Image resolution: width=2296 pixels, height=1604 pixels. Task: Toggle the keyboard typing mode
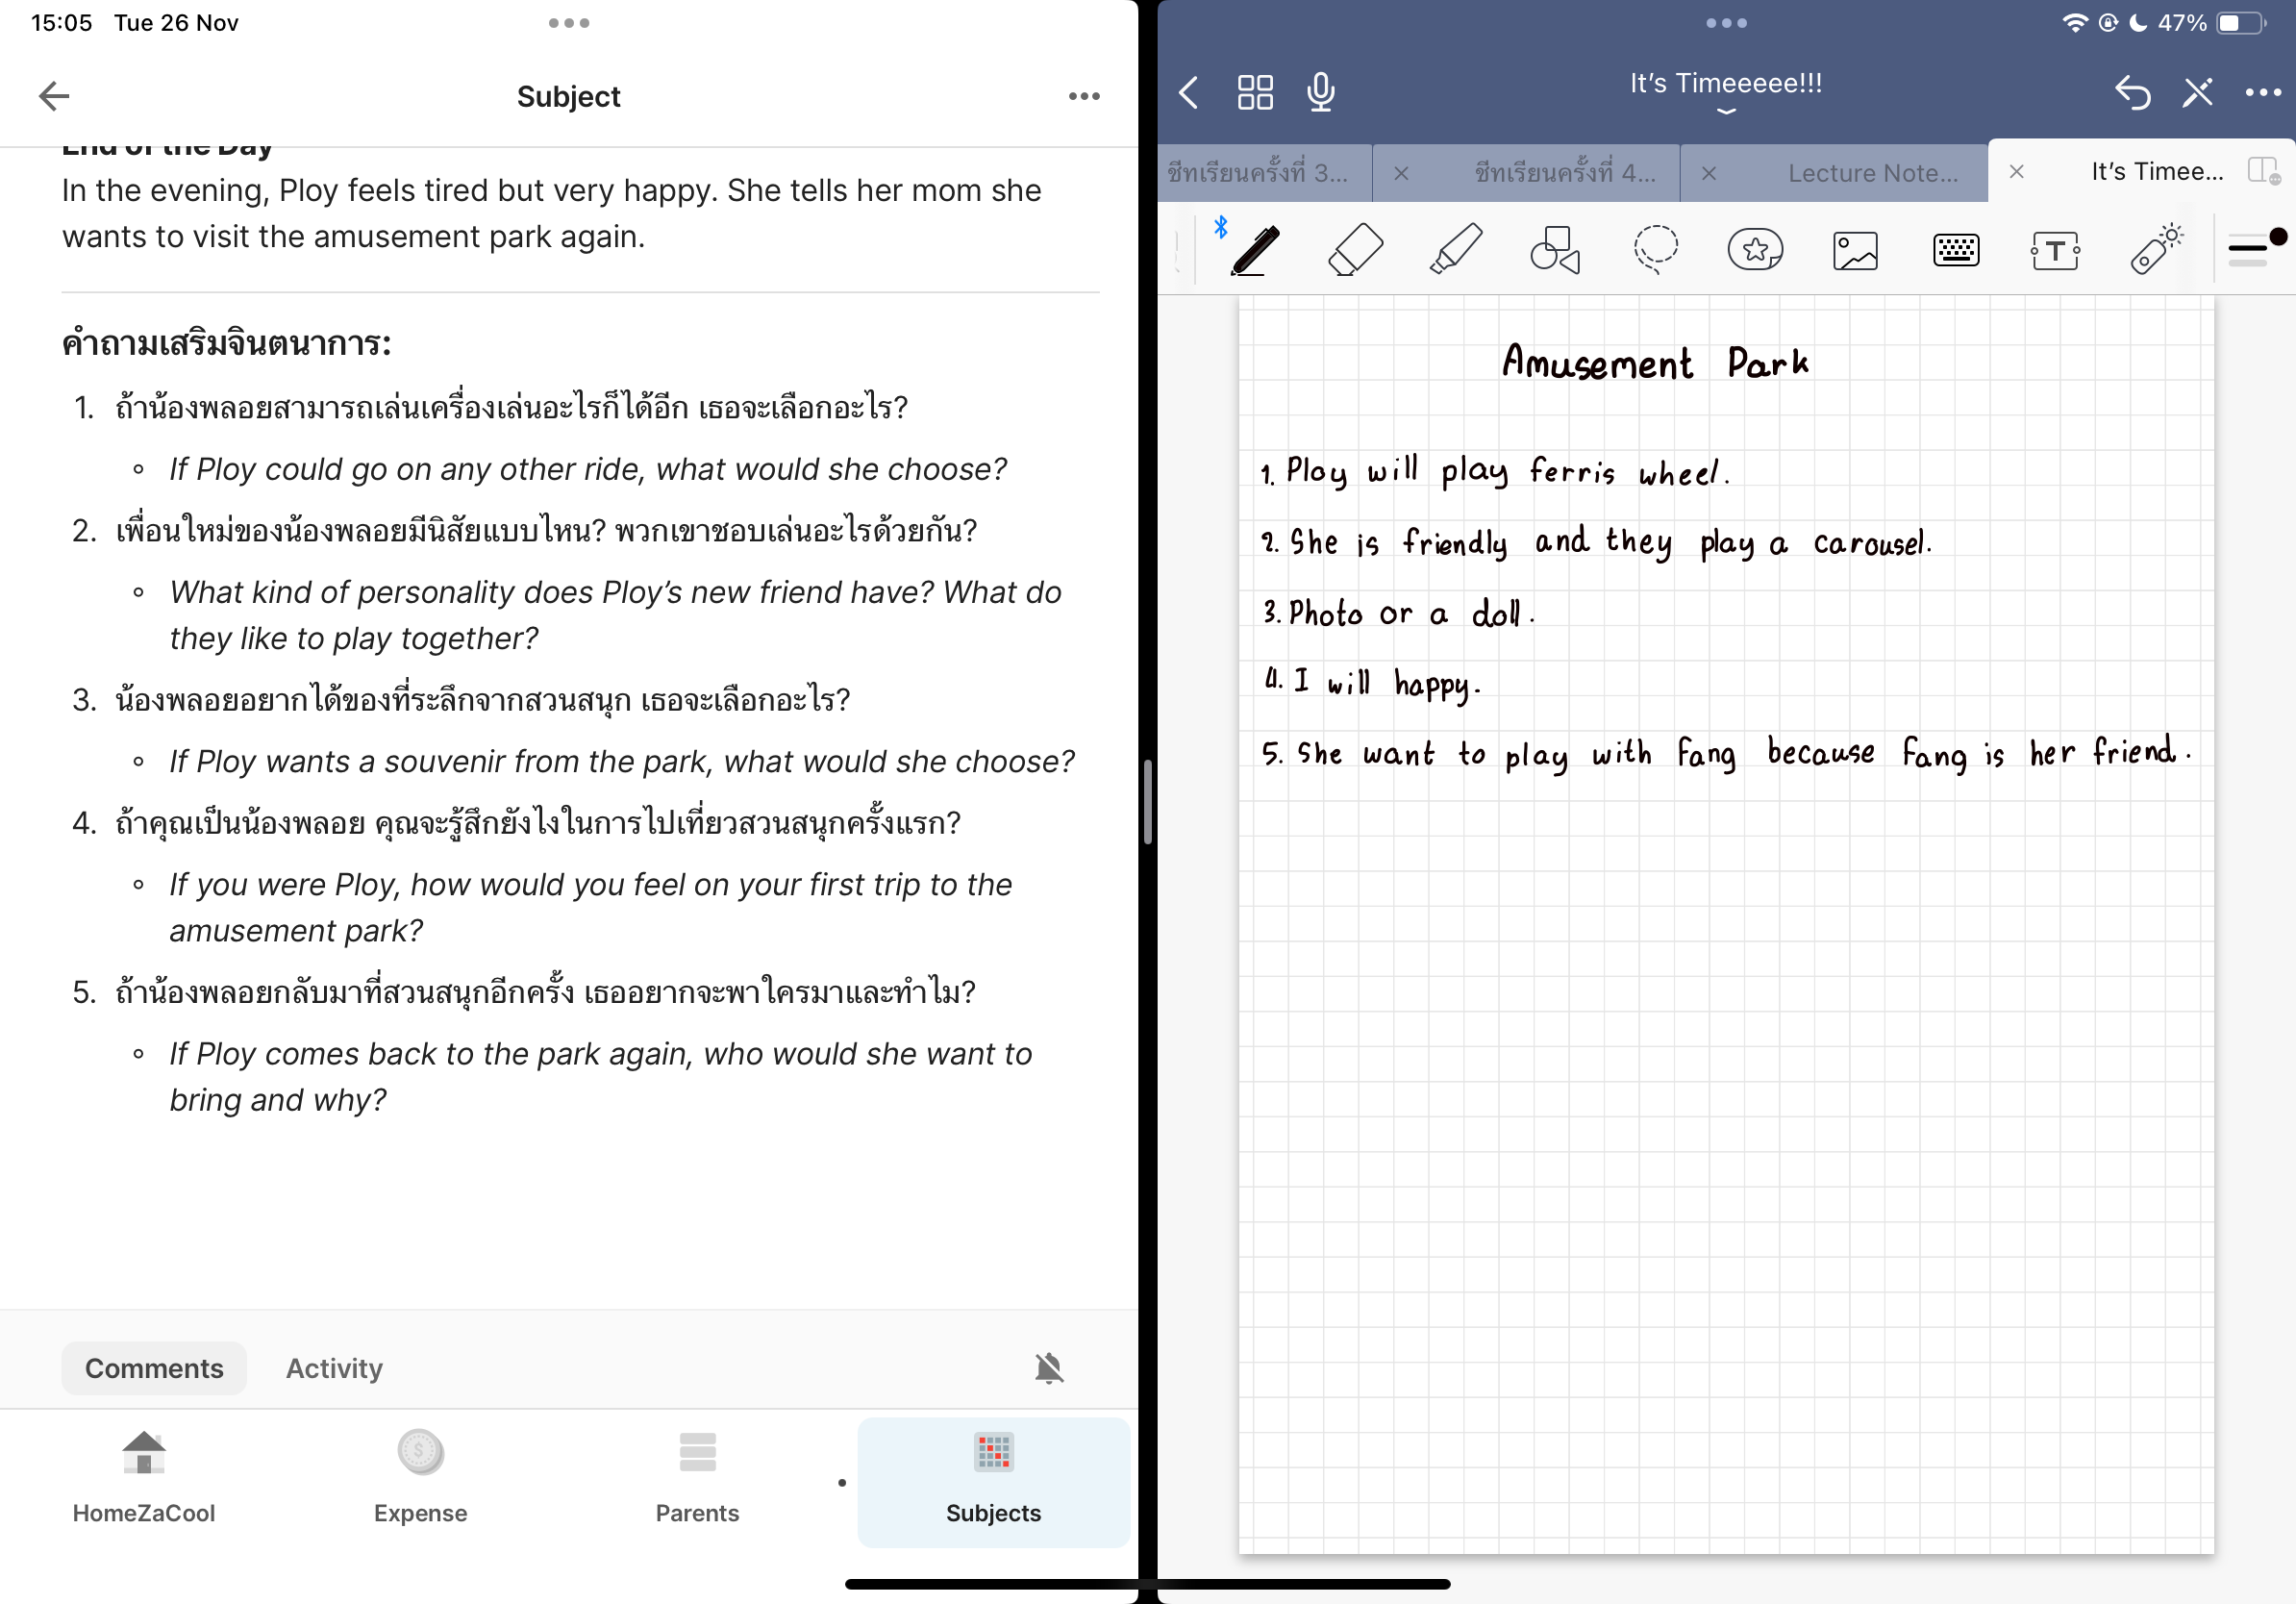coord(1955,250)
